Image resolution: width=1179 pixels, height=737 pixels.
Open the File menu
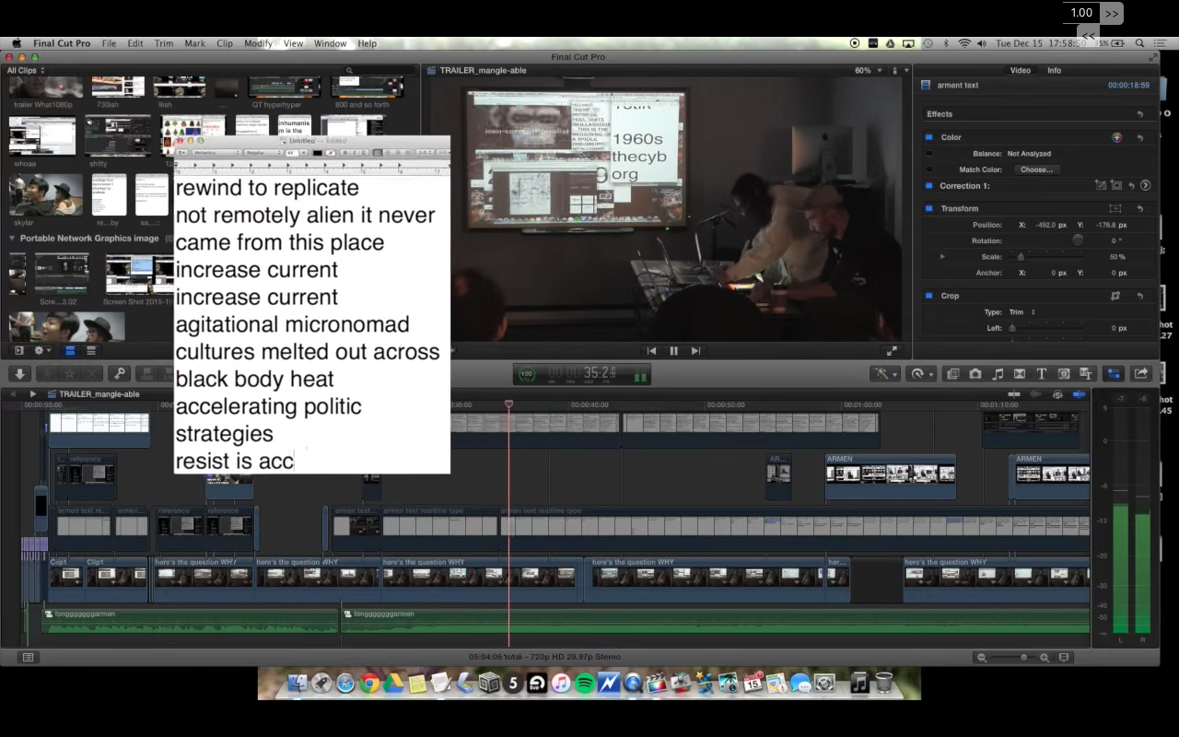click(109, 43)
